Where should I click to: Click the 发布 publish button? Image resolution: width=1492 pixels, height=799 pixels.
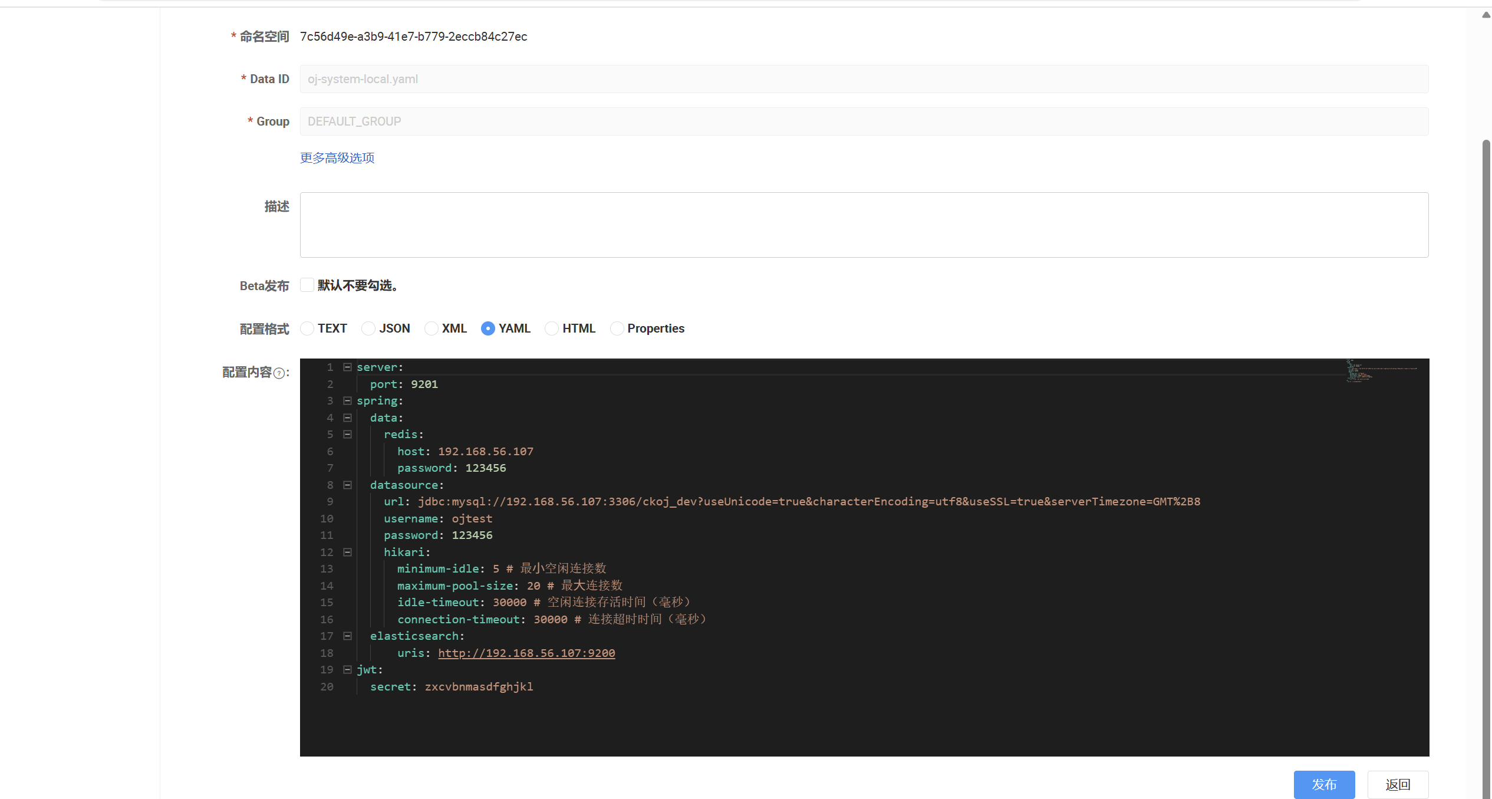[x=1324, y=785]
